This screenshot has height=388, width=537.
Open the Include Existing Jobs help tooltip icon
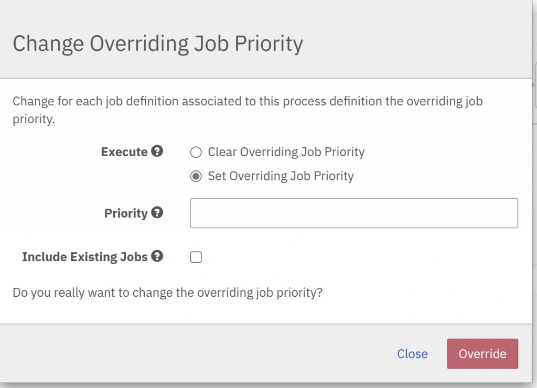pos(157,256)
